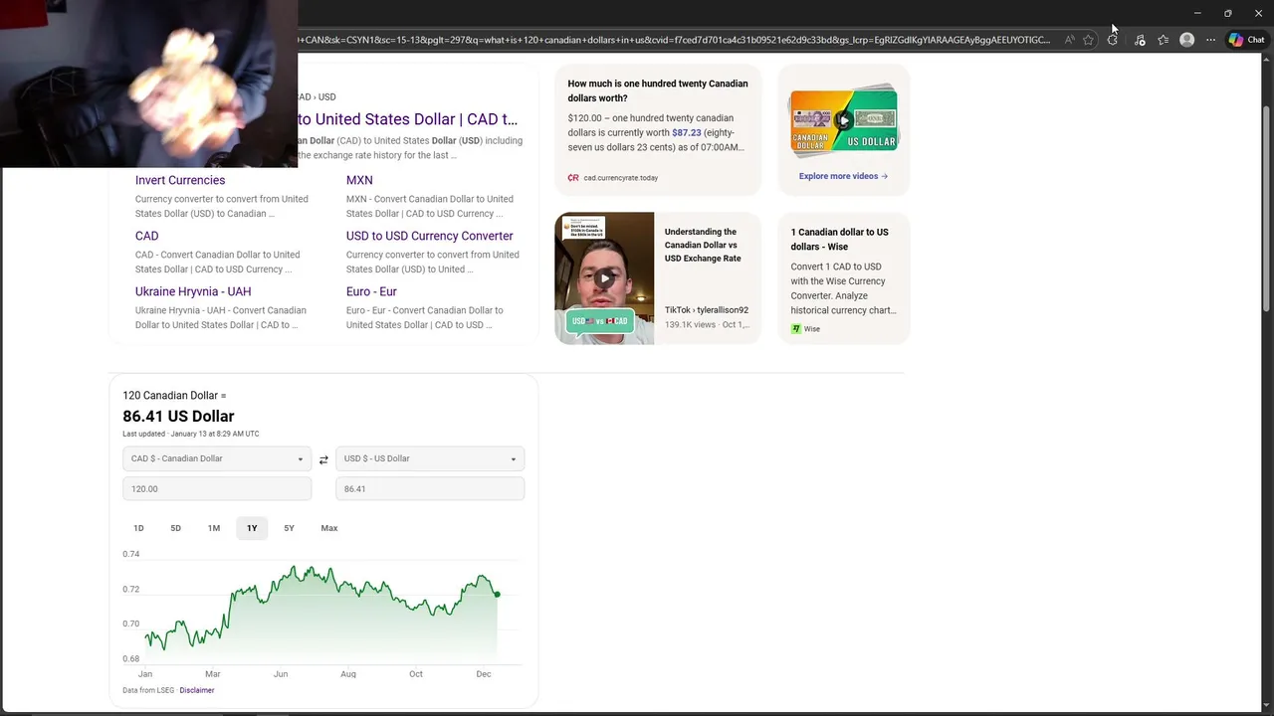Click the chart's current value end point

pos(497,594)
